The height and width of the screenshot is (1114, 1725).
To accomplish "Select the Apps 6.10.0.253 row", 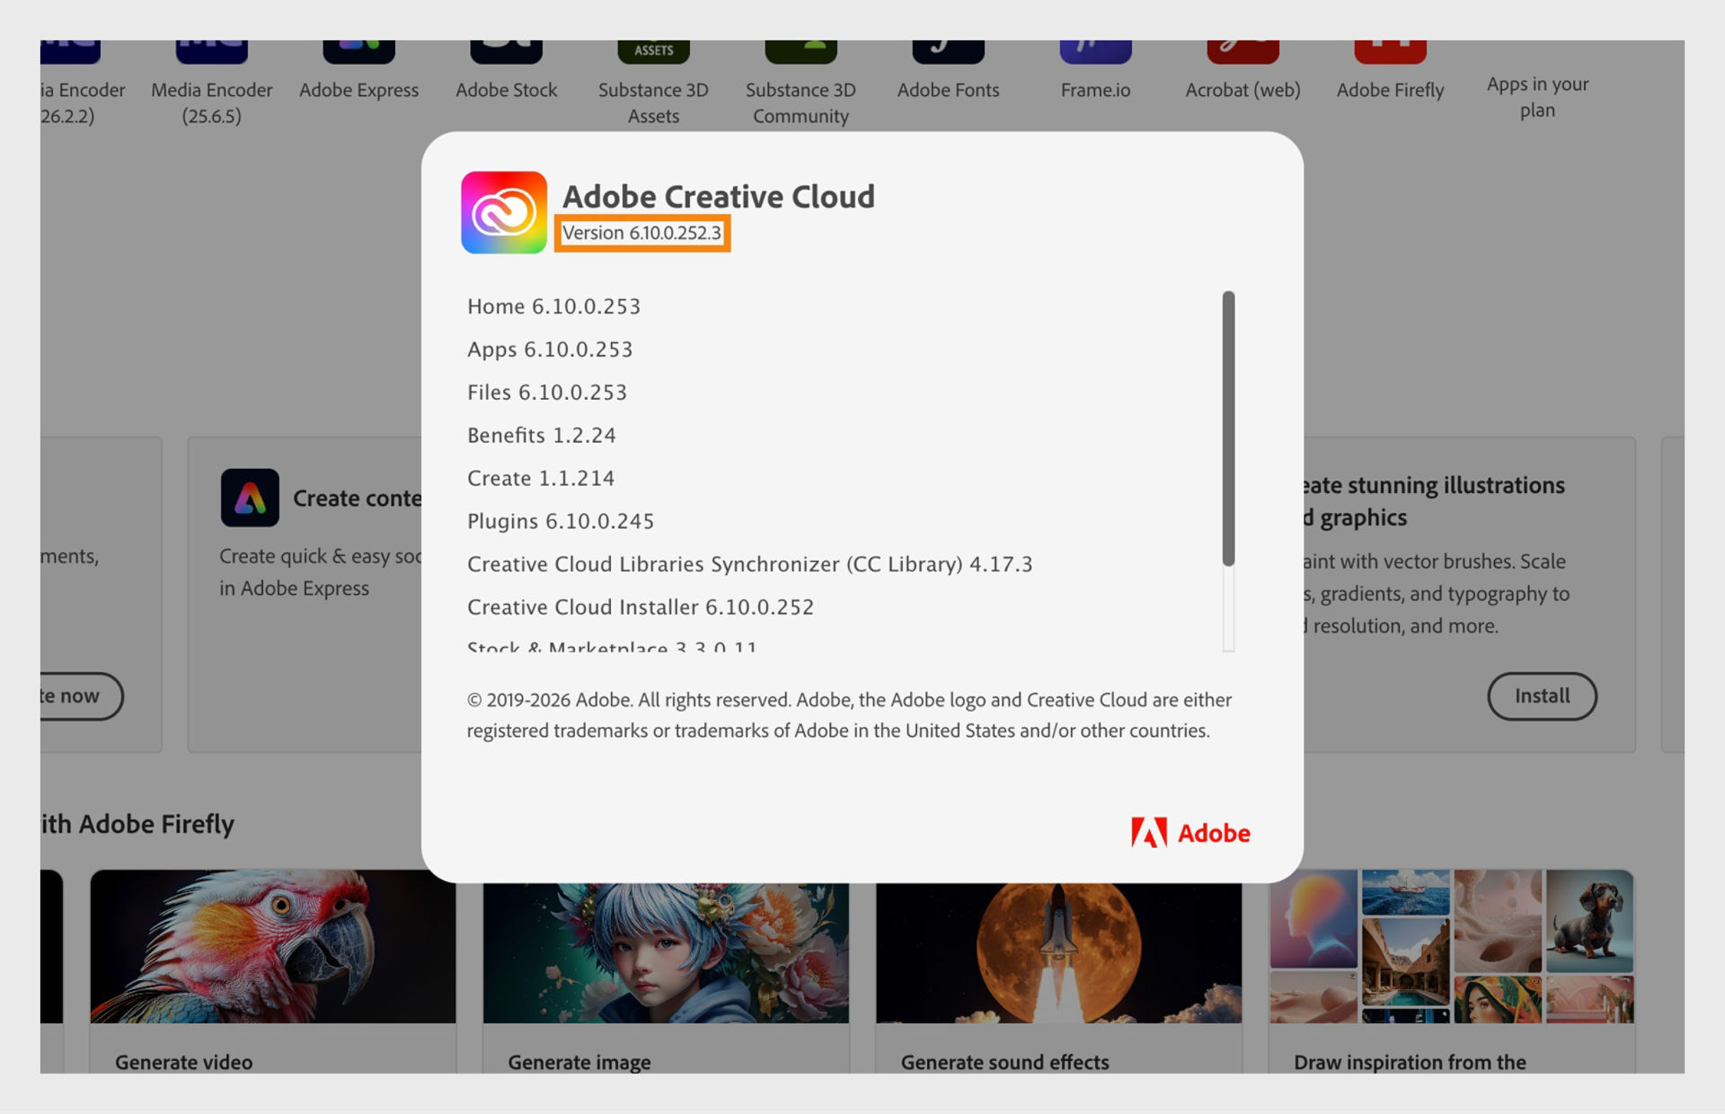I will tap(550, 349).
